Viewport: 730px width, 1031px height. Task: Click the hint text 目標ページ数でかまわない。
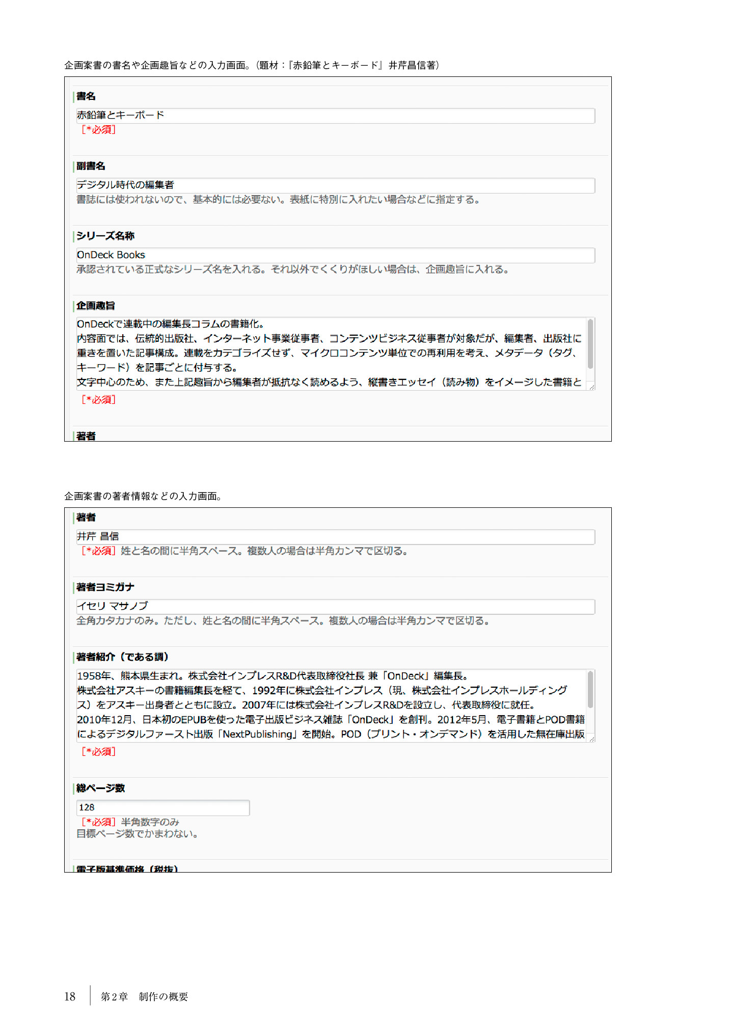[x=137, y=834]
